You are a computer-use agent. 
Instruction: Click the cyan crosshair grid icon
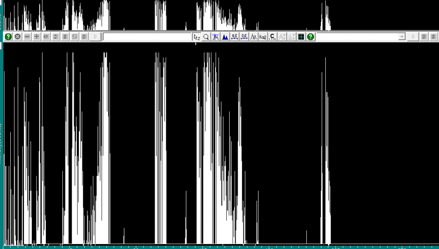[x=301, y=37]
